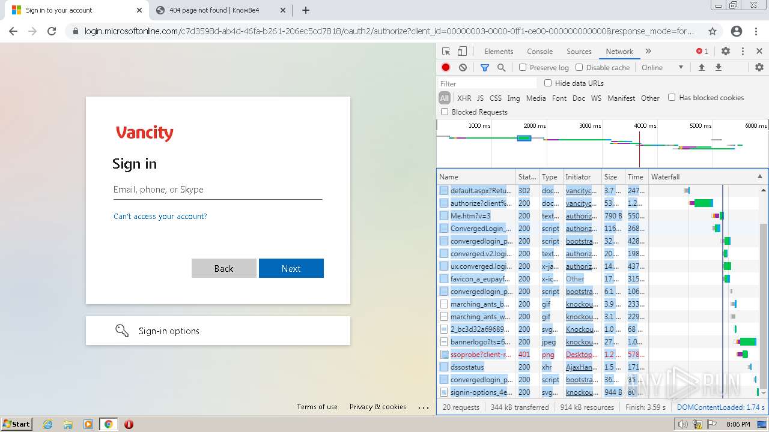769x432 pixels.
Task: Filter by CSS request type
Action: coord(496,98)
